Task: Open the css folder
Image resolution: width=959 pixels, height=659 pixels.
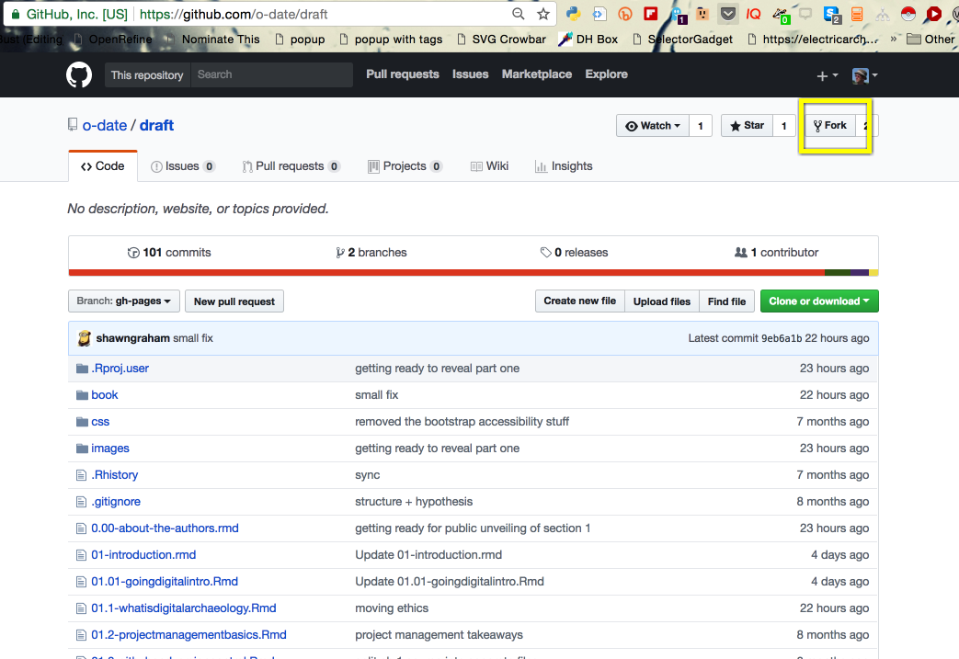Action: click(x=100, y=422)
